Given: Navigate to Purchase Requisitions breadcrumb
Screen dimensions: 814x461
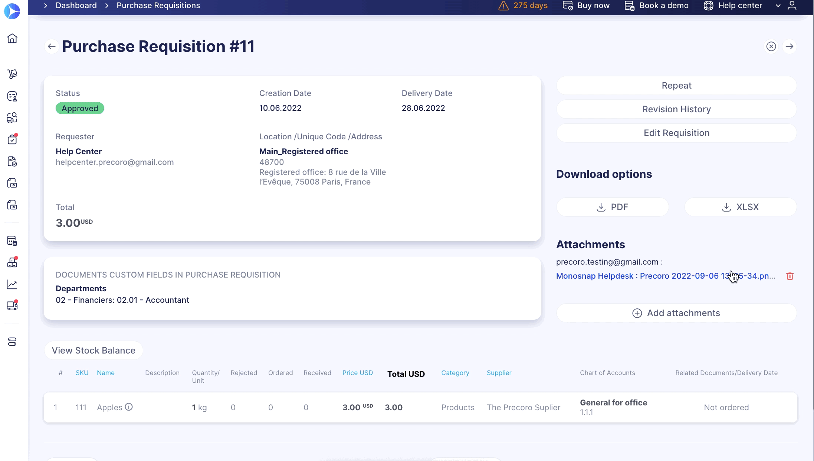Looking at the screenshot, I should click(x=158, y=5).
